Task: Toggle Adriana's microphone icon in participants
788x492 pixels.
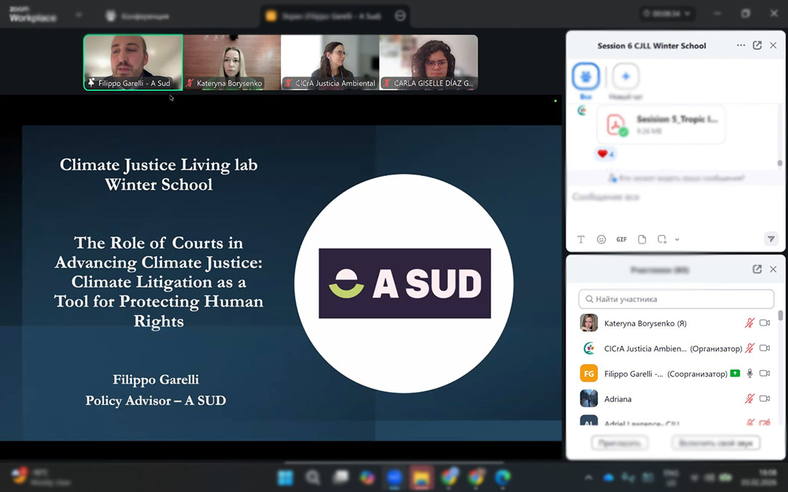Action: 749,399
